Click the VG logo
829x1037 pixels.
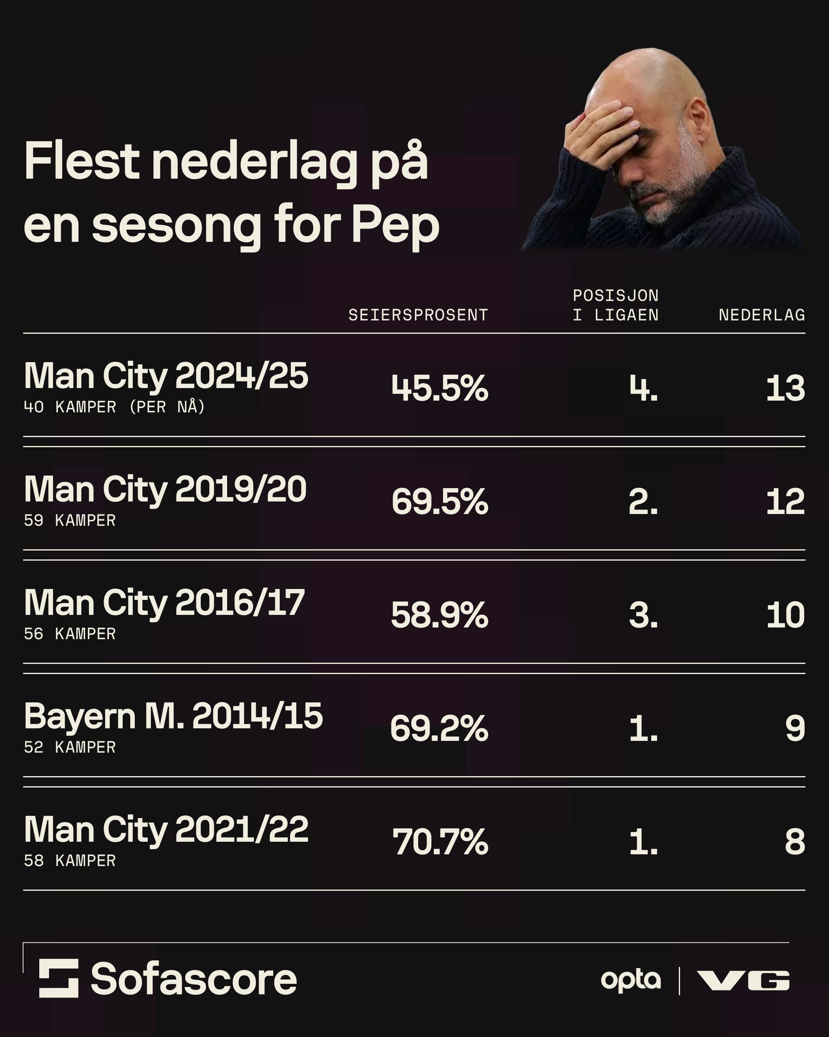[x=743, y=980]
